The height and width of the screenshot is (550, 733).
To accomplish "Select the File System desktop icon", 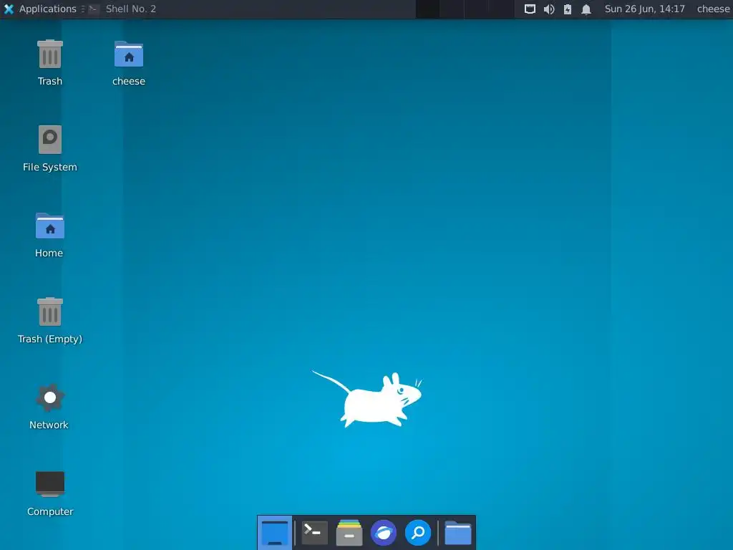I will point(50,140).
